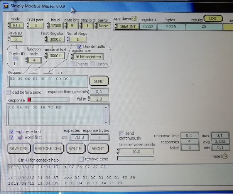The width and height of the screenshot is (233, 194).
Task: Enable remove echo checkbox
Action: coord(81,159)
